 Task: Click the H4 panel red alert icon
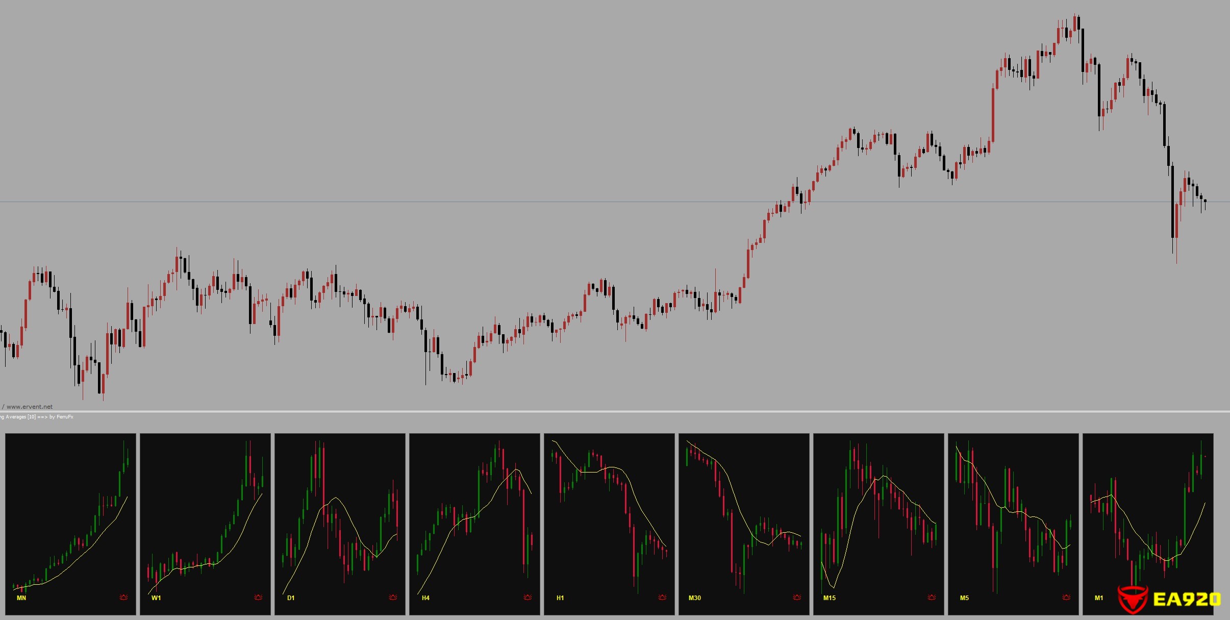(x=528, y=597)
